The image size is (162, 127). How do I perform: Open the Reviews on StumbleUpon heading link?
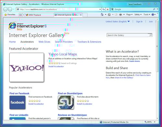click(72, 115)
